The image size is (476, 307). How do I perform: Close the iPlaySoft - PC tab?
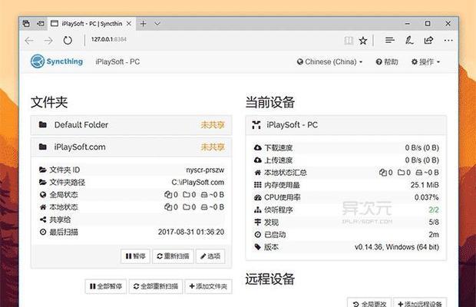pos(129,23)
